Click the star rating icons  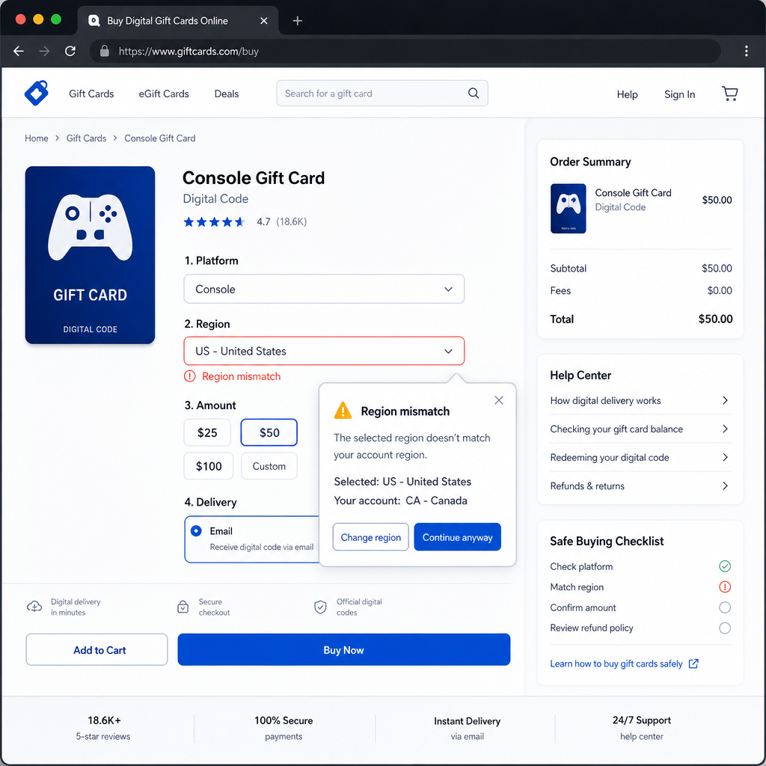coord(214,221)
